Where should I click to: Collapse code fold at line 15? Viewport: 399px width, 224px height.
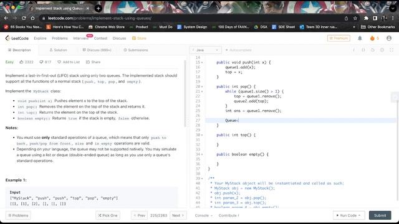click(x=202, y=62)
